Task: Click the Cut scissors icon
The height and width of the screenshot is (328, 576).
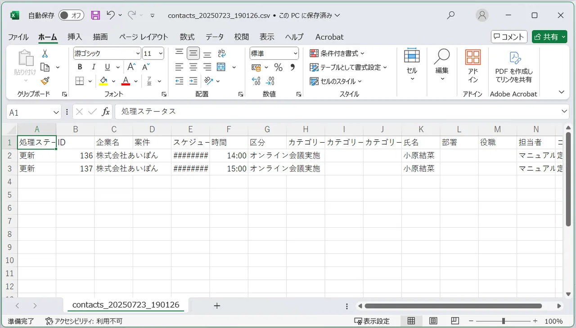Action: click(45, 54)
